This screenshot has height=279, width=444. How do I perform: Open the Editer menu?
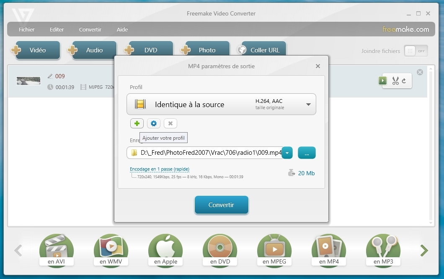pyautogui.click(x=57, y=29)
